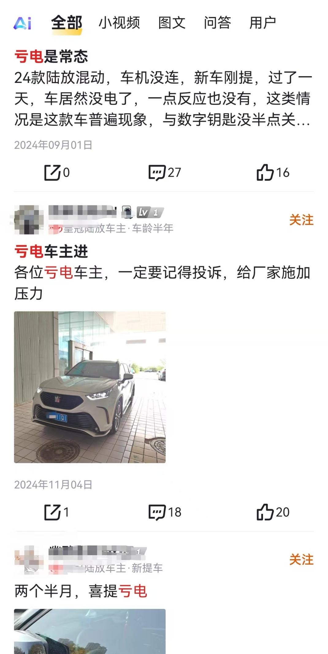Image resolution: width=328 pixels, height=654 pixels.
Task: Select the 全部 tab
Action: click(67, 23)
